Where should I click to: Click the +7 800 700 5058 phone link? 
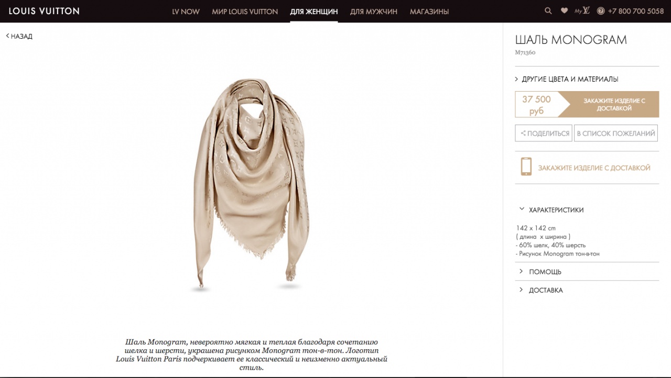(636, 11)
